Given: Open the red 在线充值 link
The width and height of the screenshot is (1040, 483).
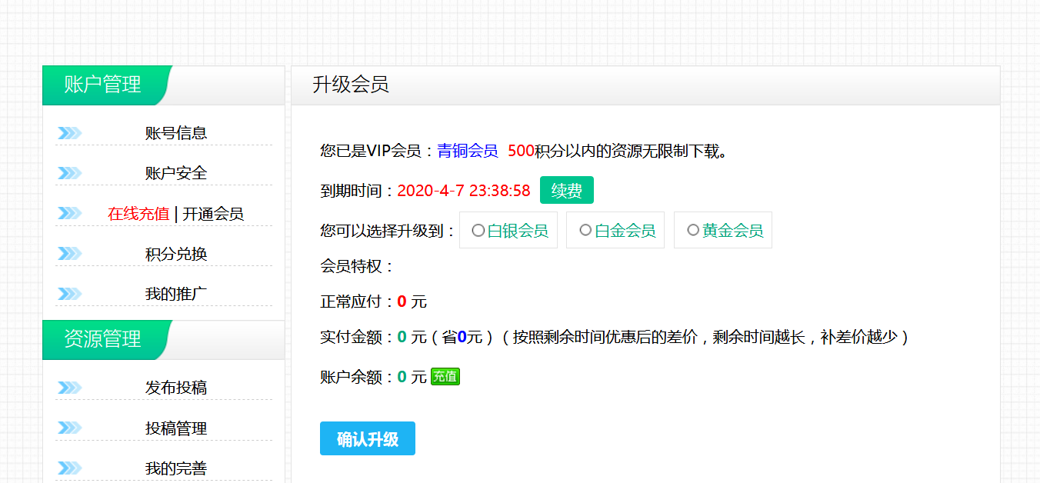Looking at the screenshot, I should click(138, 214).
